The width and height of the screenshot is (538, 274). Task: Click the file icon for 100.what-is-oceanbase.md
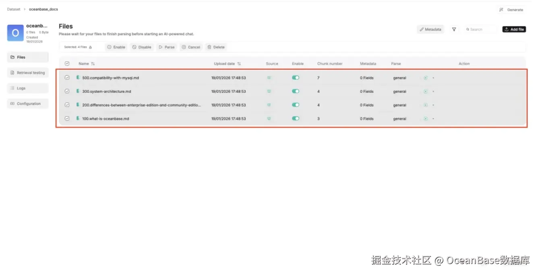pyautogui.click(x=78, y=119)
